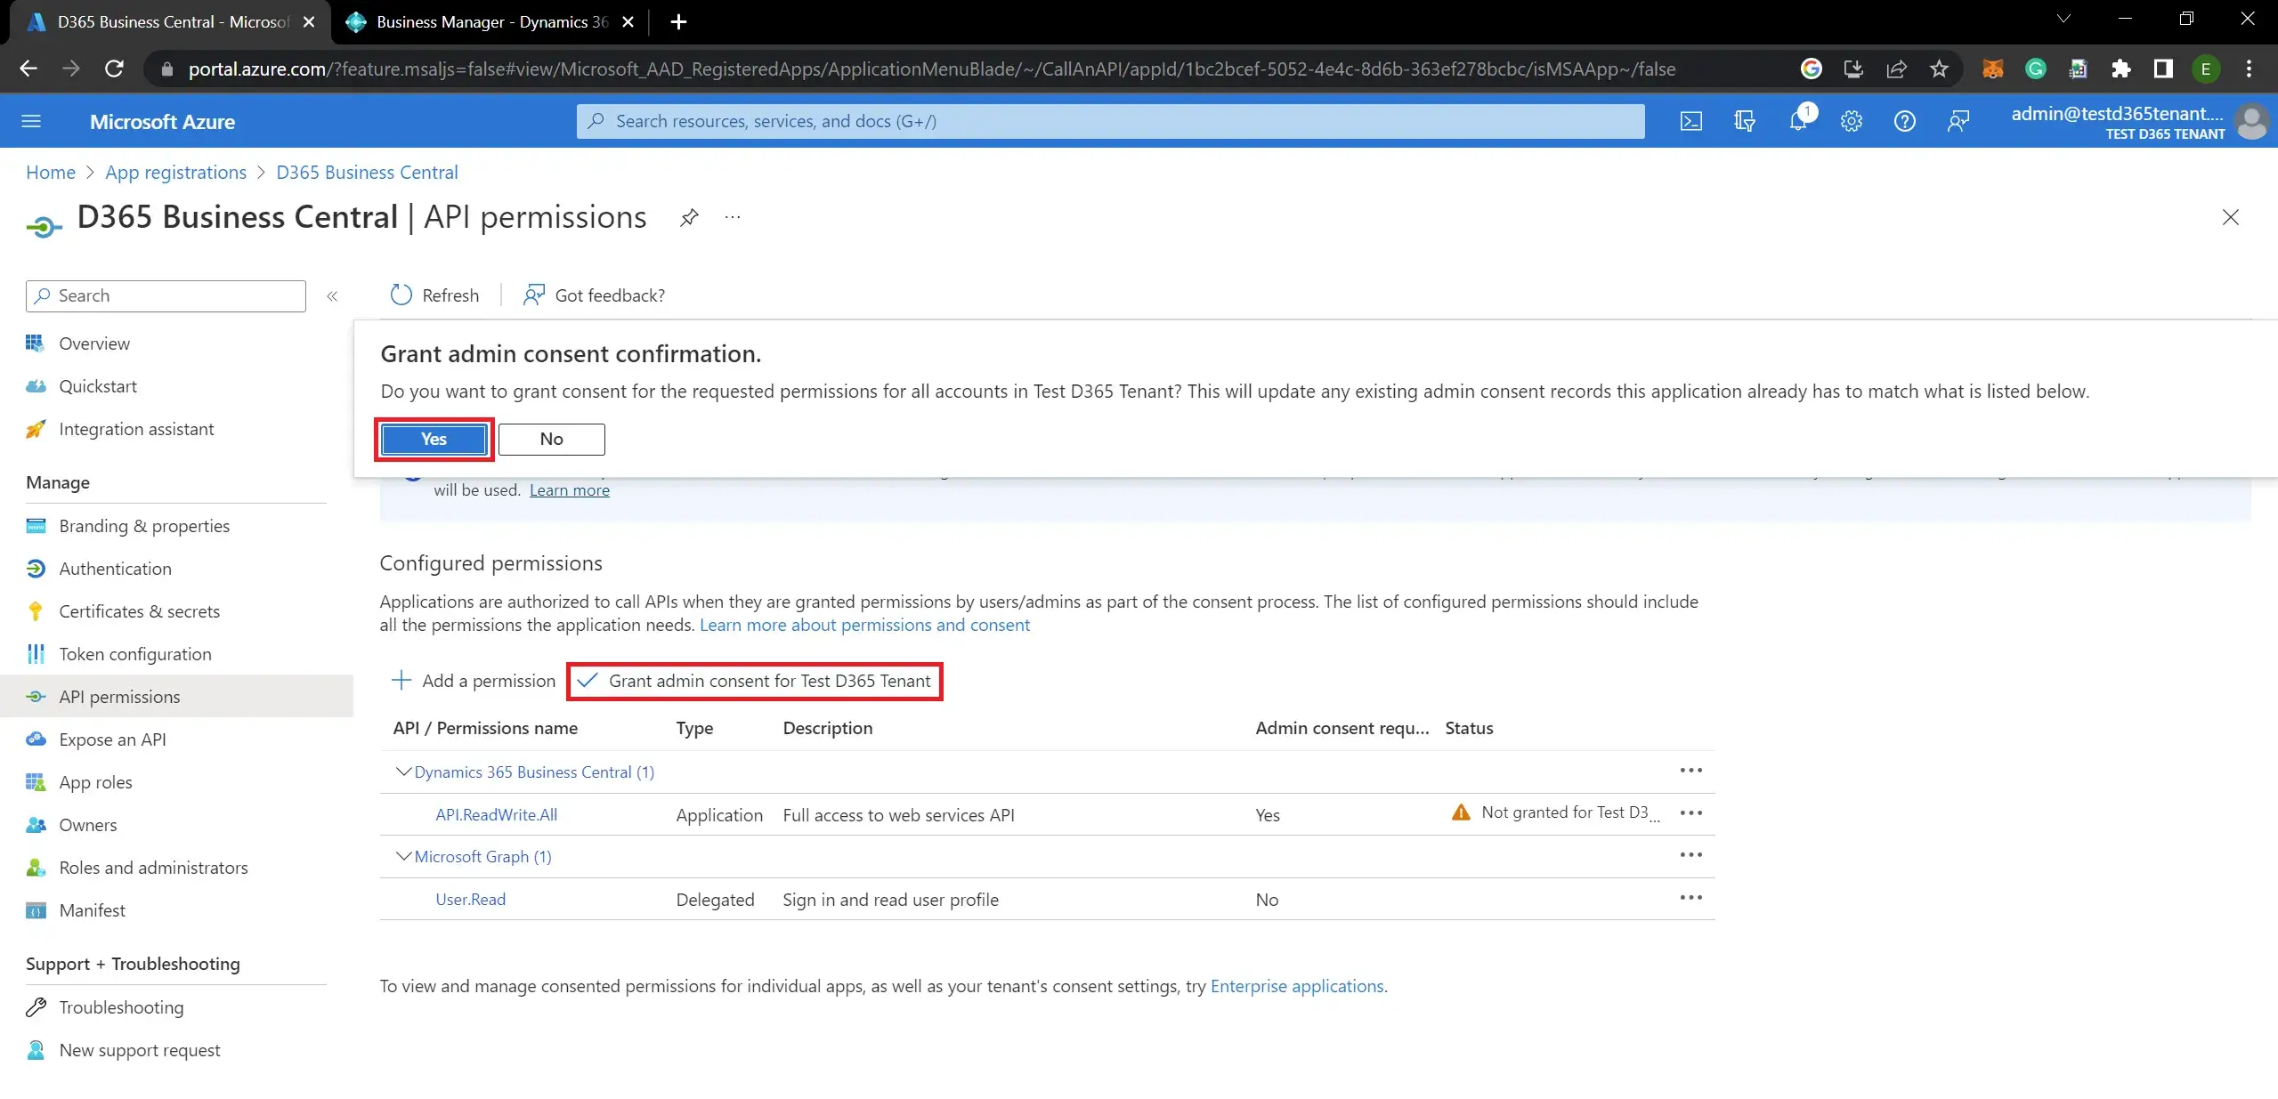Decline admin consent with No
Screen dimensions: 2278x1099
tap(551, 439)
